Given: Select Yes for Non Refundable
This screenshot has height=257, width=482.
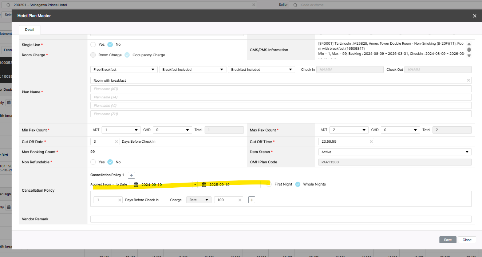Looking at the screenshot, I should point(93,162).
